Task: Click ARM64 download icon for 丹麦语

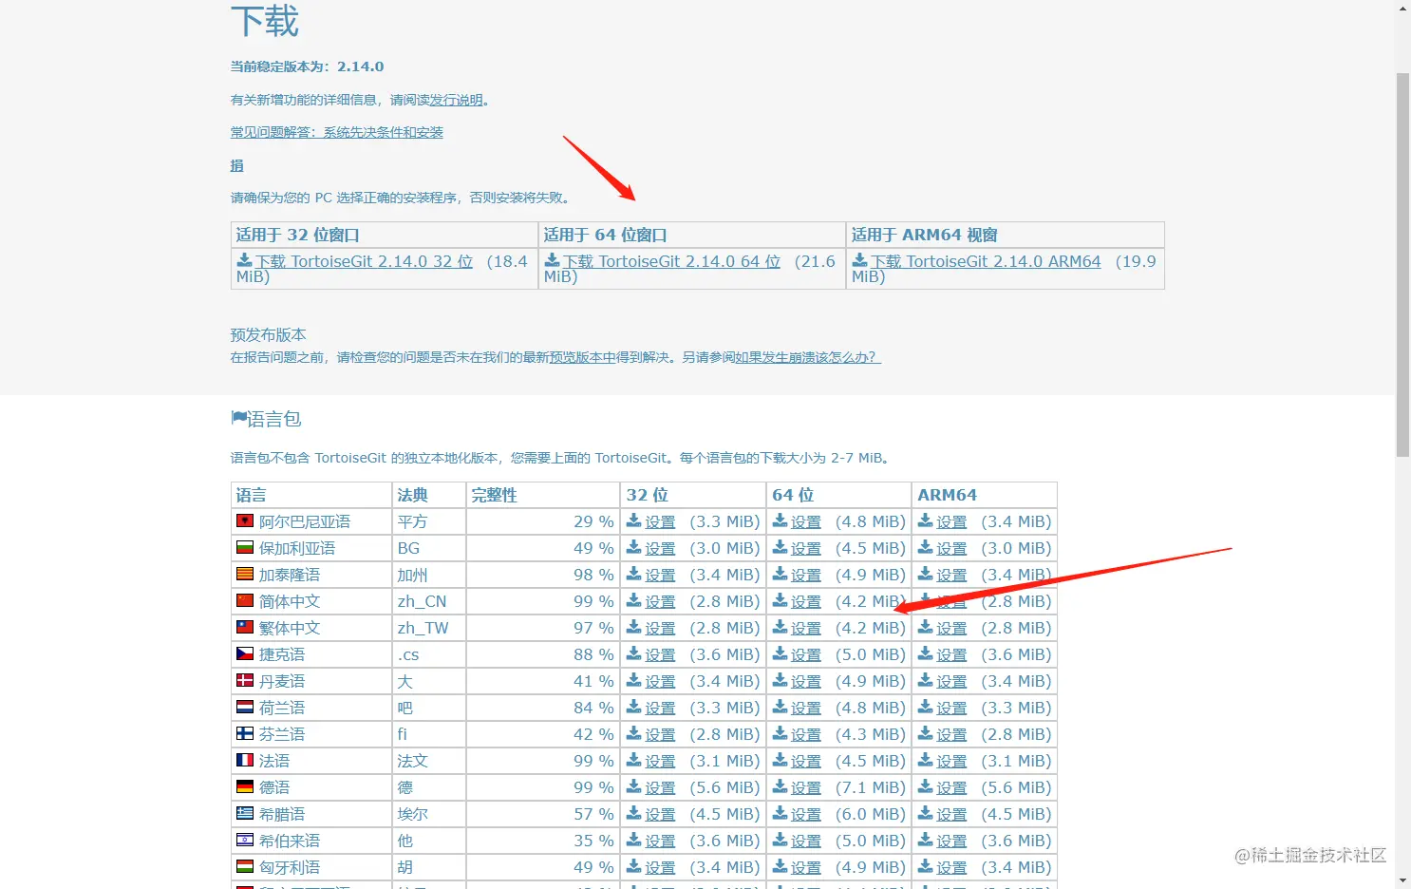Action: pyautogui.click(x=925, y=680)
